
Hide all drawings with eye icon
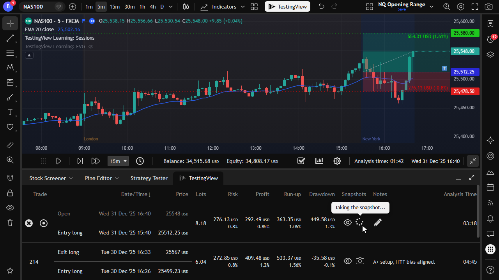pyautogui.click(x=10, y=208)
